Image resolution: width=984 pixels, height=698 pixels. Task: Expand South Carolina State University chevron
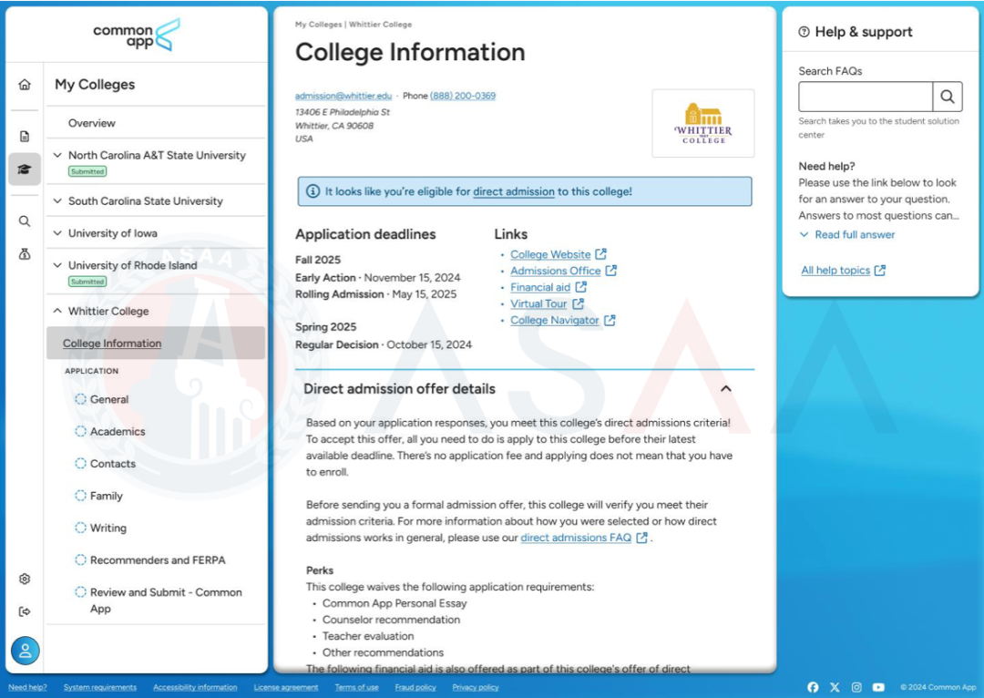[57, 200]
